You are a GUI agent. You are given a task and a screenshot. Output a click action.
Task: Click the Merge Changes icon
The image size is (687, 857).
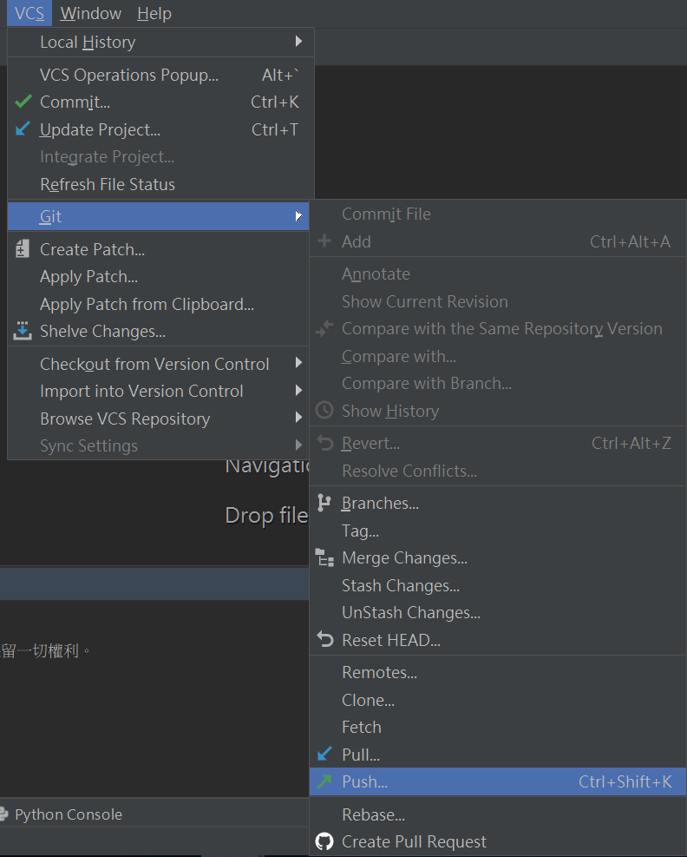[x=324, y=557]
